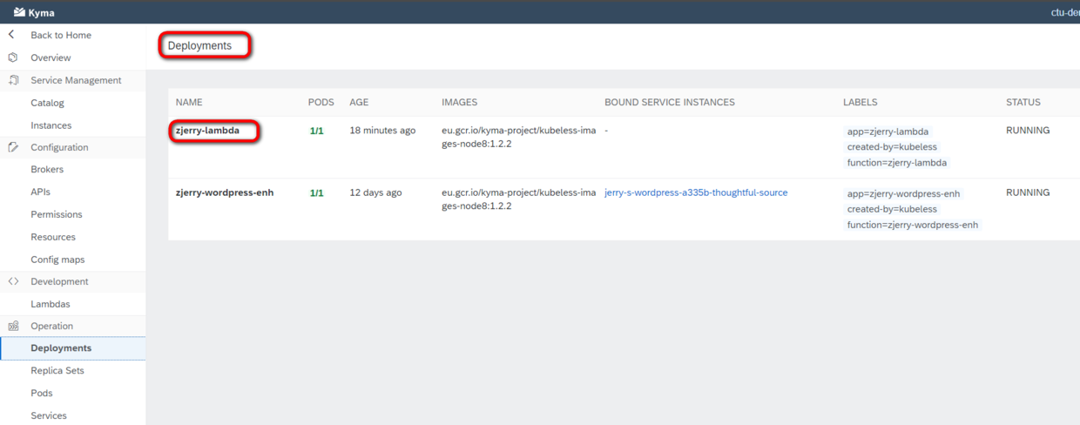The width and height of the screenshot is (1080, 425).
Task: Go to the Instances page
Action: click(51, 125)
